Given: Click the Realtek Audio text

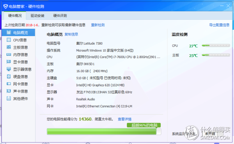Looking at the screenshot, I should pos(85,99).
